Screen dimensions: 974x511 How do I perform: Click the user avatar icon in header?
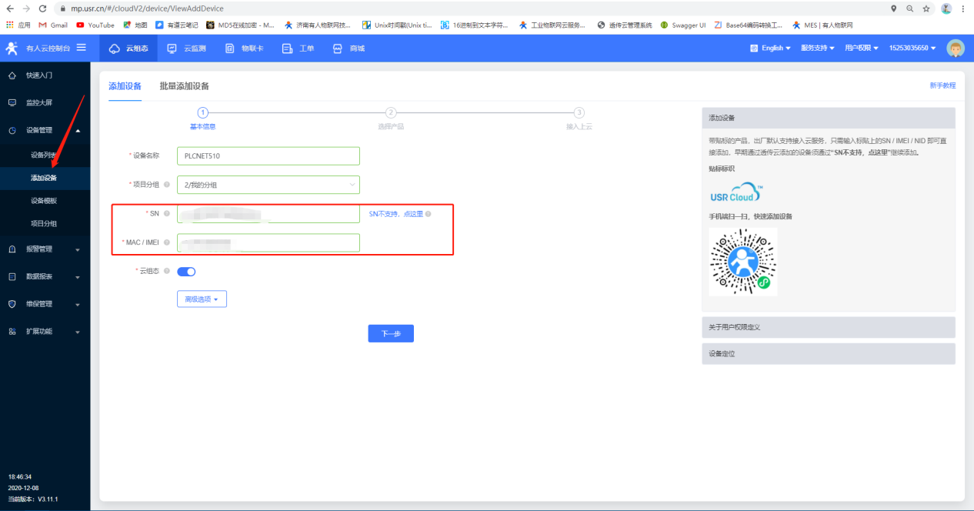956,48
